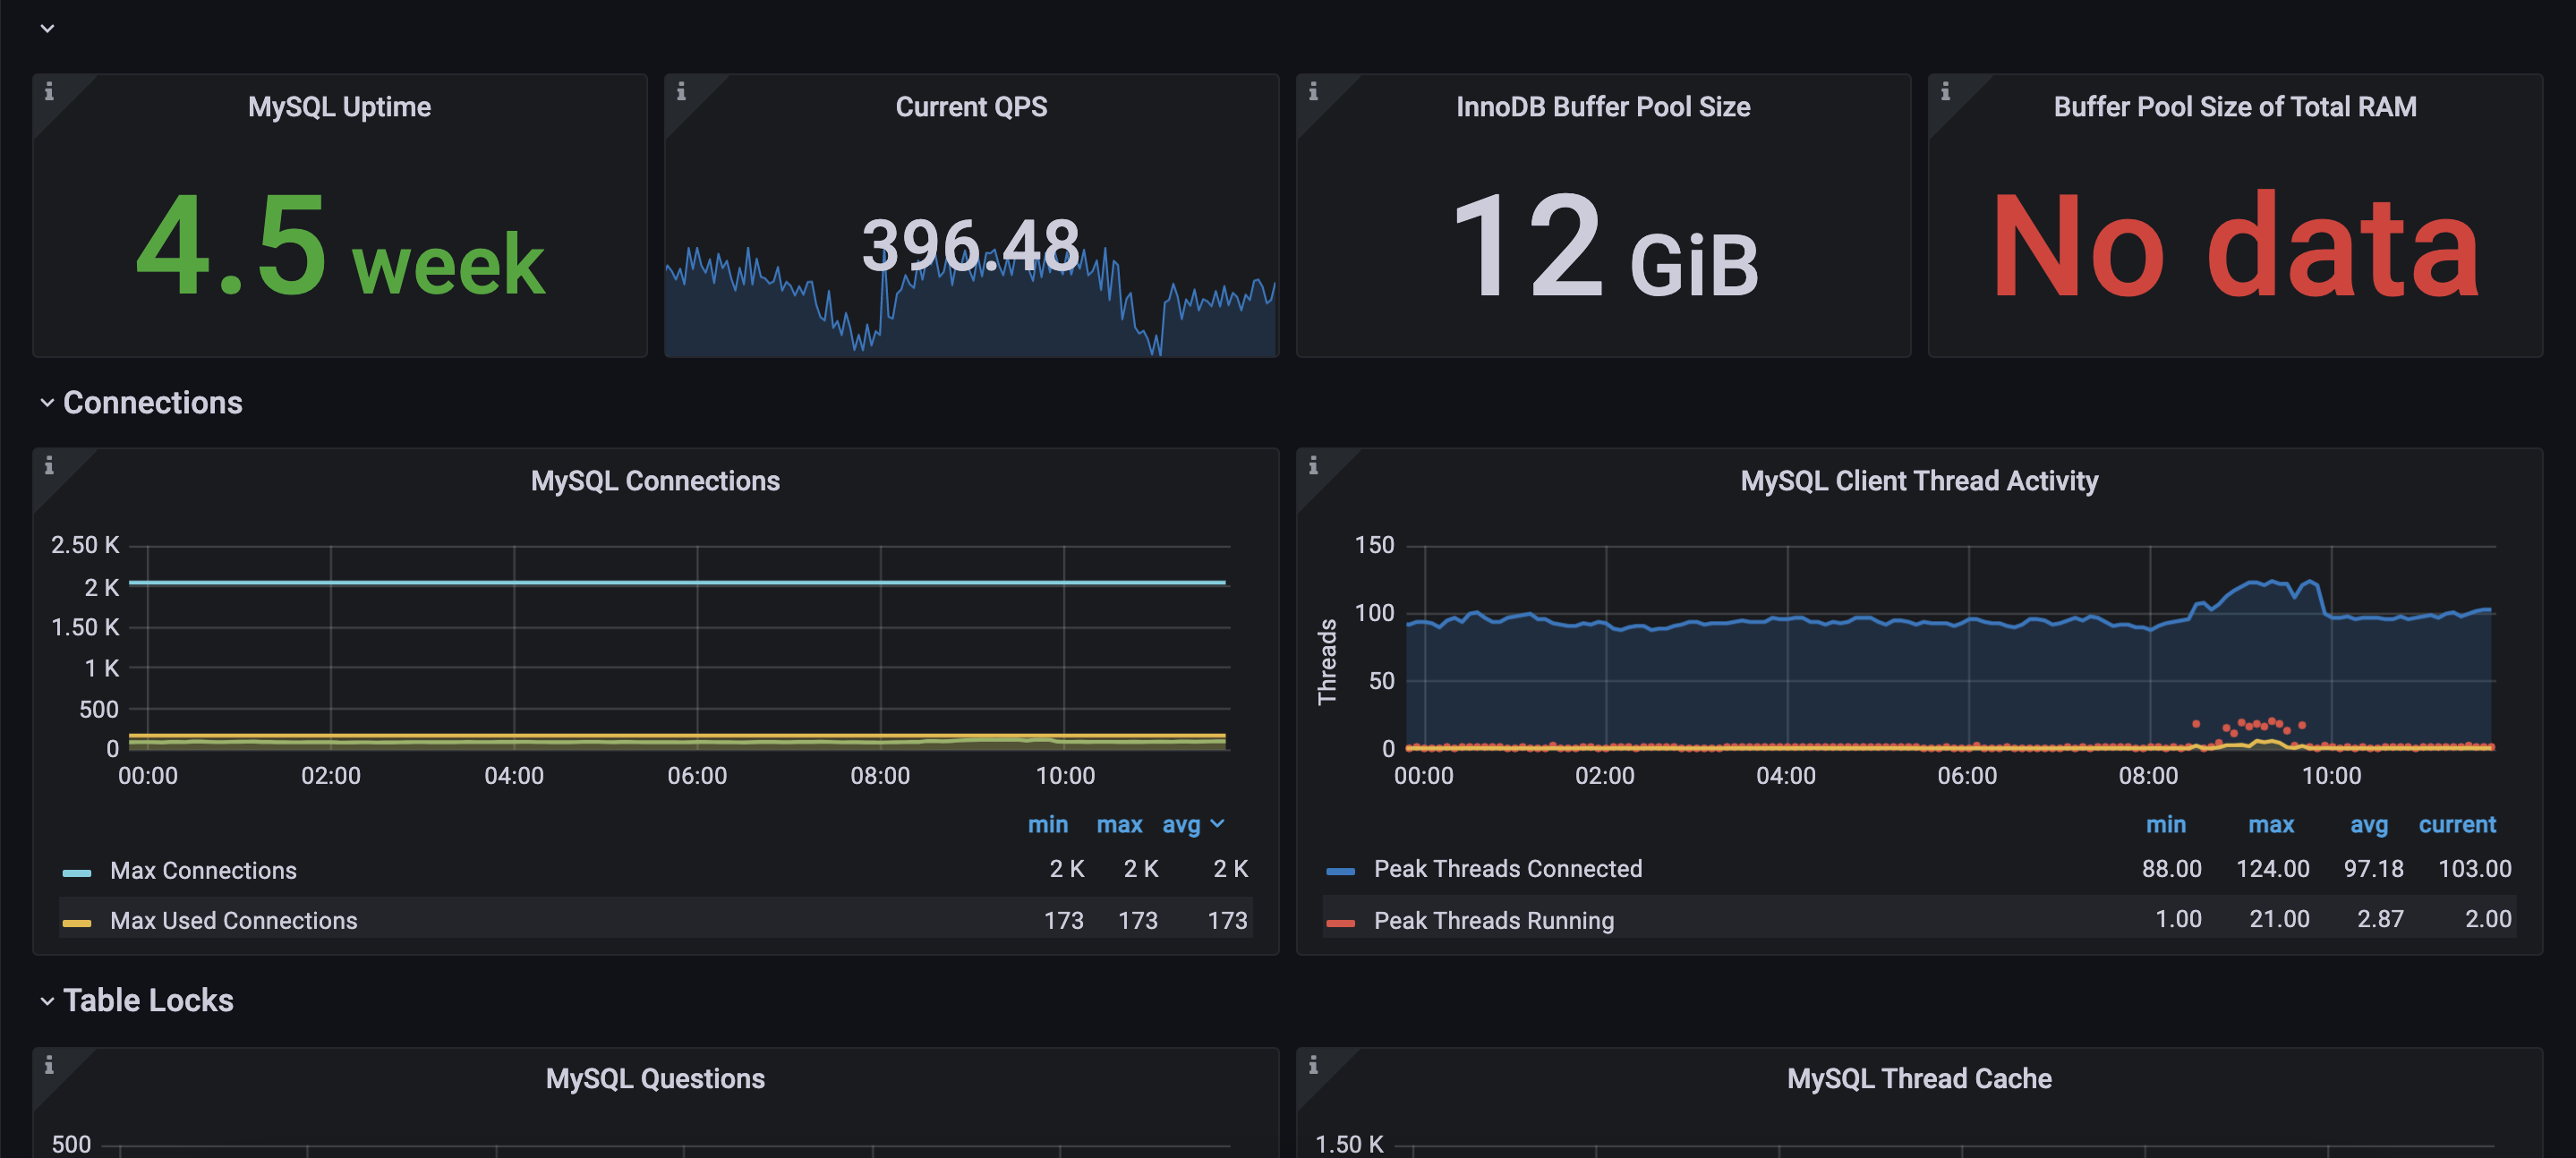Click the Max Connections line in the graph
Screen dimensions: 2576x1158
click(x=677, y=582)
